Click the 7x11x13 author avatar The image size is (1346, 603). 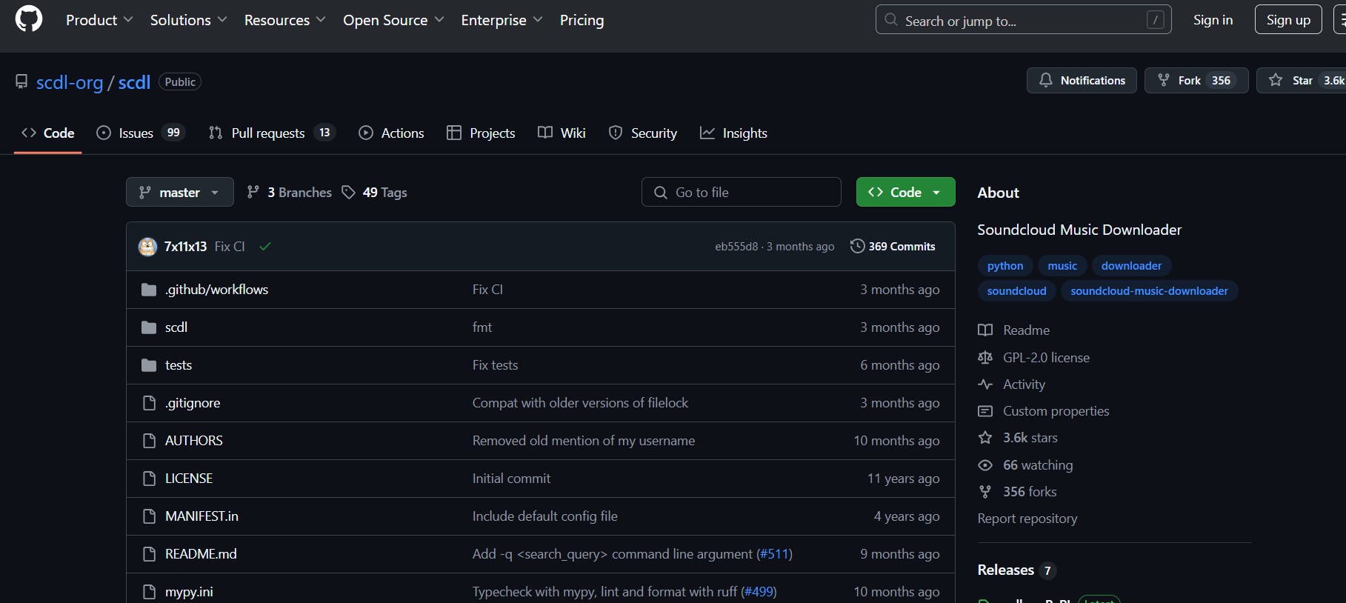147,247
